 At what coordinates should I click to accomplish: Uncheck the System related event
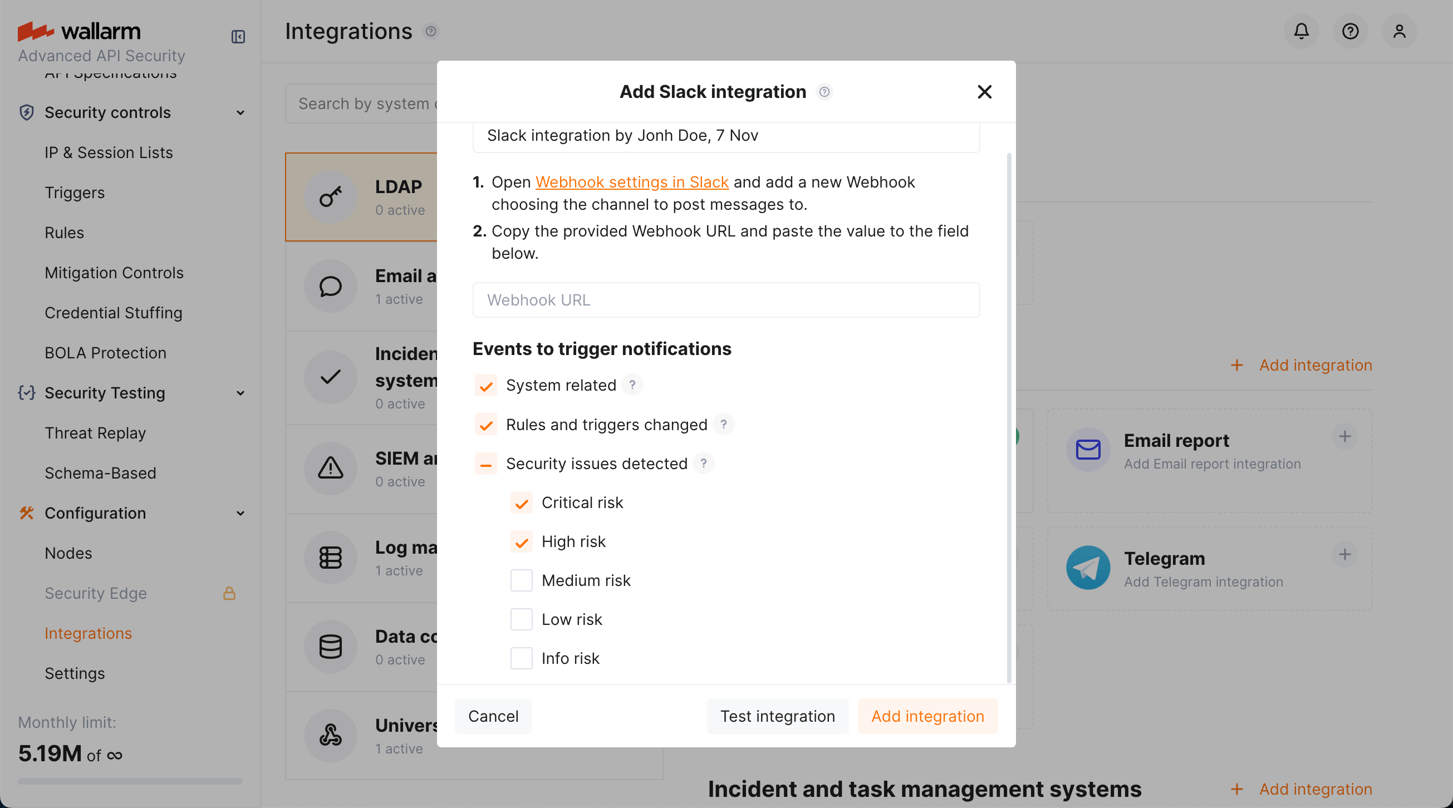485,386
